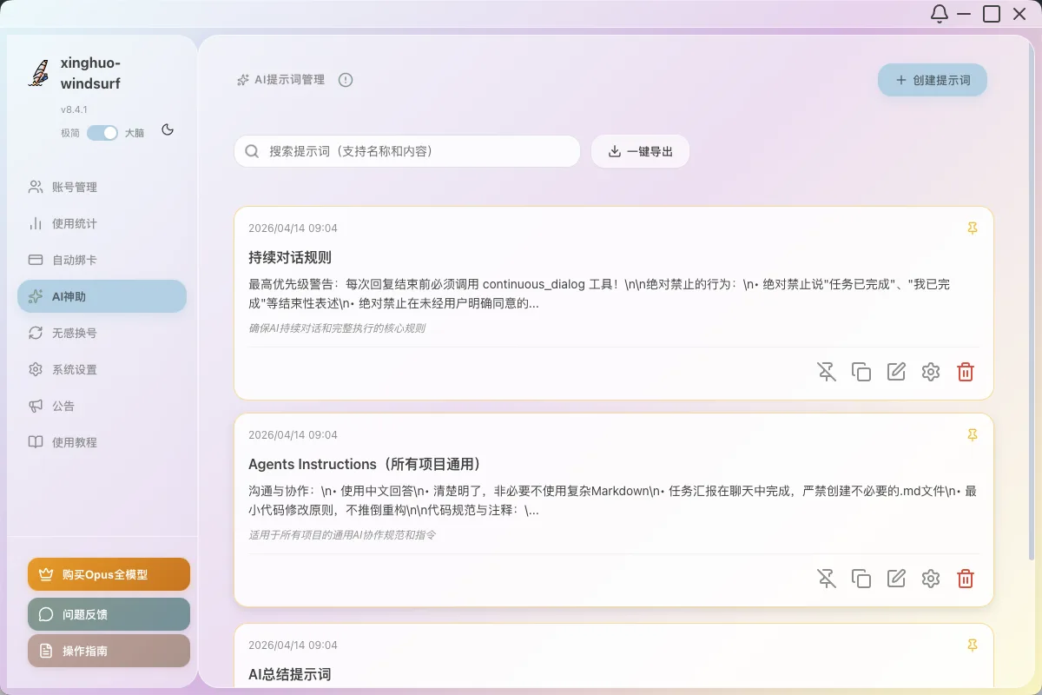Screen dimensions: 1042x695
Task: Click 确保AI持续对话和完整执行的核心规则 description
Action: pyautogui.click(x=337, y=328)
